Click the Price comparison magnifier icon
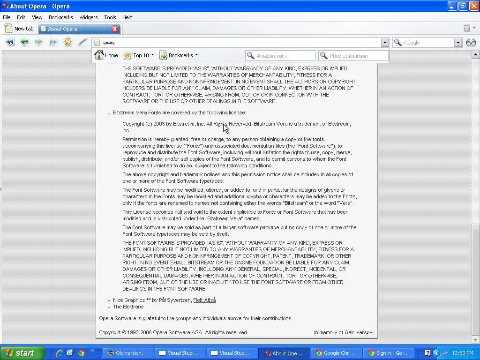The width and height of the screenshot is (480, 360). 323,55
